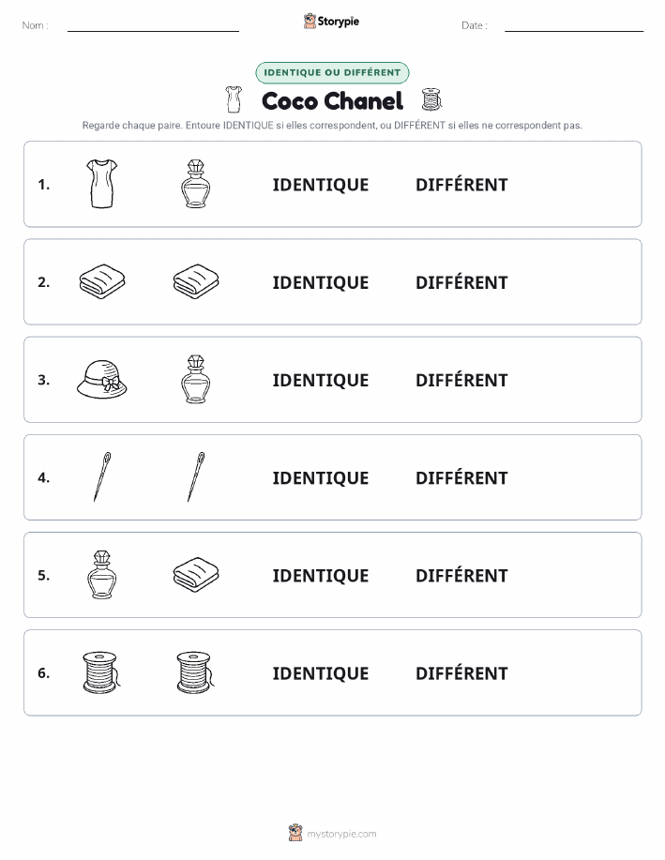Screen dimensions: 665x860
Task: Click the left thread spool in row 6
Action: pyautogui.click(x=101, y=672)
